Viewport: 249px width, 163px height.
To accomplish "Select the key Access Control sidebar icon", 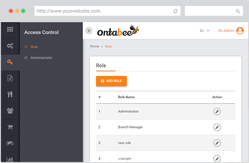I will (10, 62).
